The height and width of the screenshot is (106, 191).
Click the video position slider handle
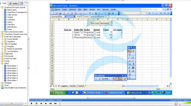(60, 104)
